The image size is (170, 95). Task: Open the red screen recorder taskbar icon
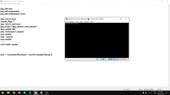tap(47, 93)
